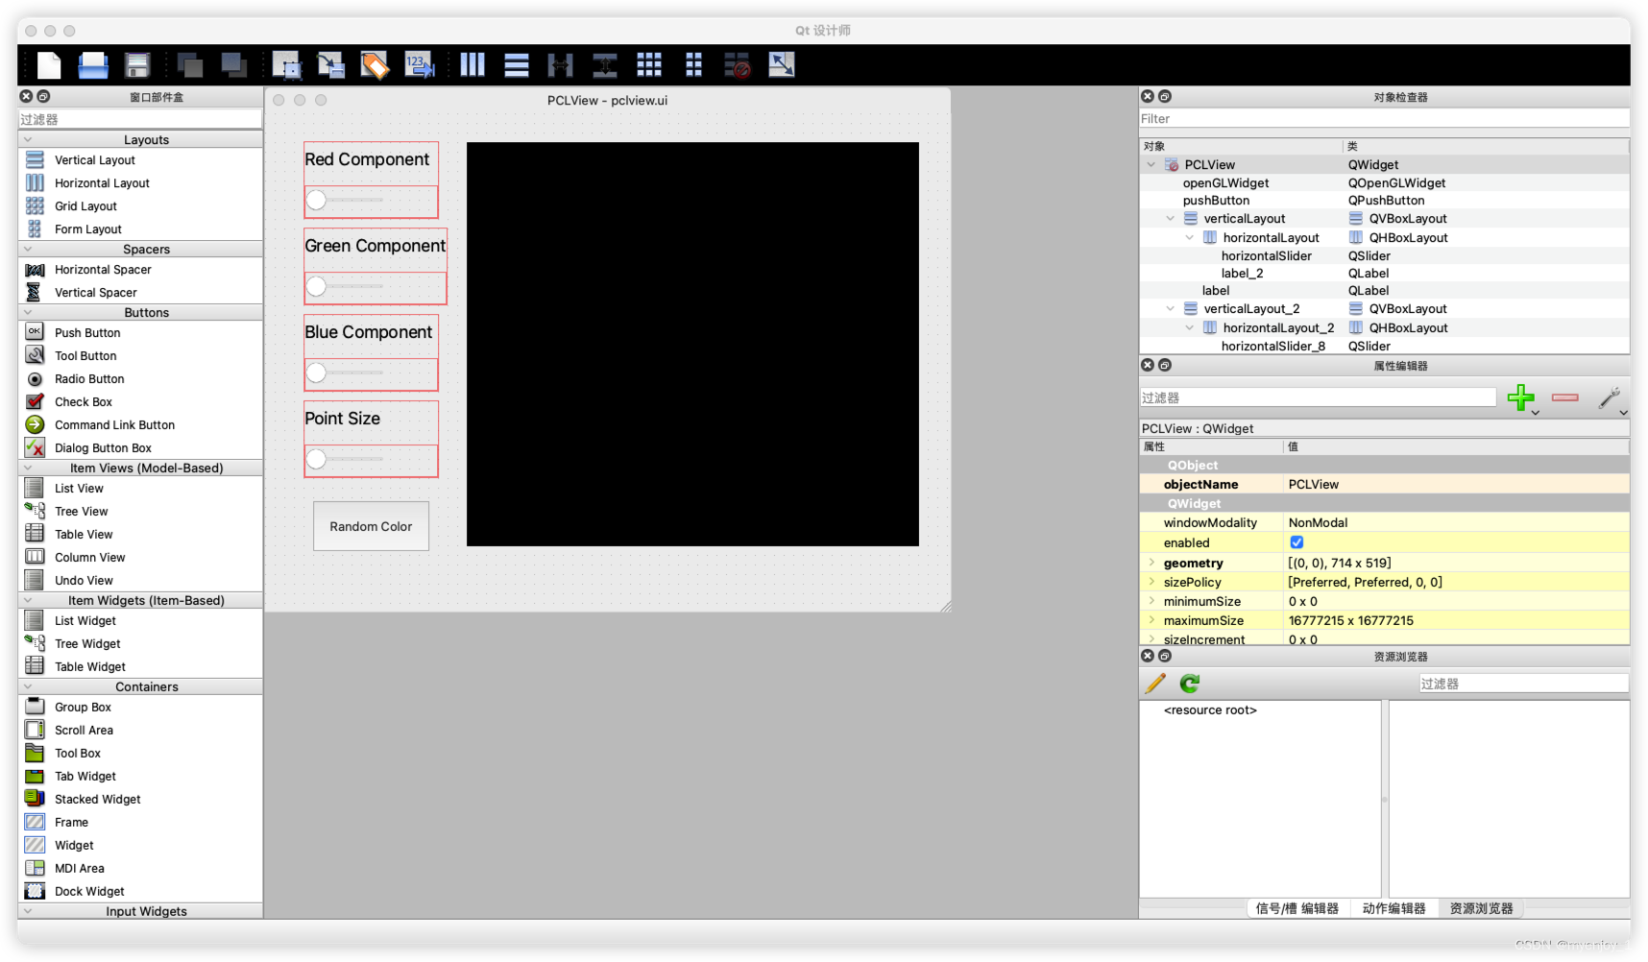Apply vertical splitter layout icon

click(x=605, y=65)
